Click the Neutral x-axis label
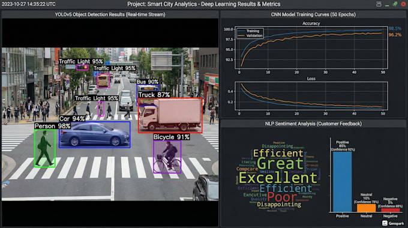408x228 pixels. [x=366, y=216]
